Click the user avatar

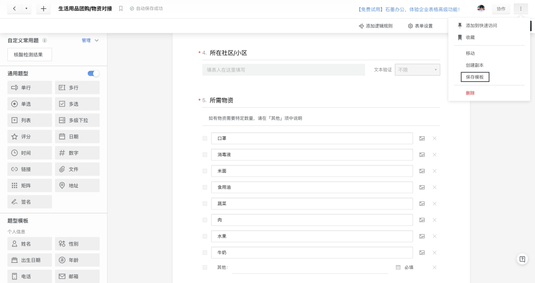coord(481,8)
